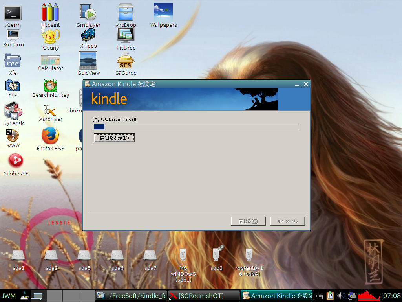Launch Xhippo hippo icon
The height and width of the screenshot is (302, 402).
(88, 35)
